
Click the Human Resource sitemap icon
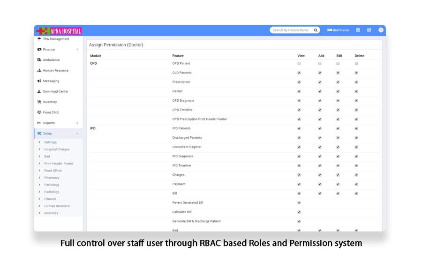pyautogui.click(x=39, y=70)
